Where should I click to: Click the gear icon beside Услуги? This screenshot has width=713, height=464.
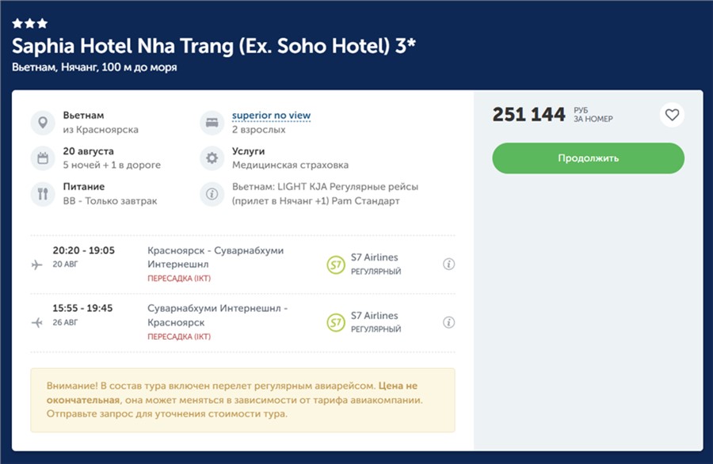(x=212, y=158)
